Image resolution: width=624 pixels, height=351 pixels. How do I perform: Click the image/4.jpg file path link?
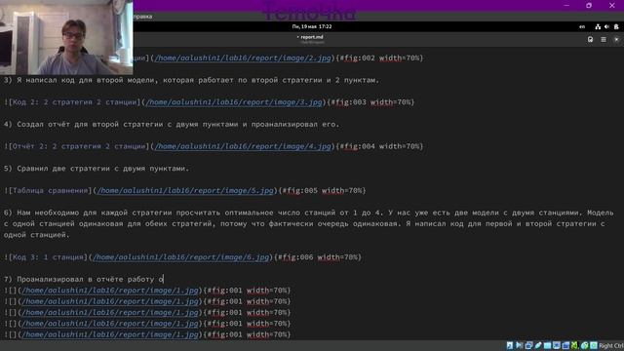[243, 146]
